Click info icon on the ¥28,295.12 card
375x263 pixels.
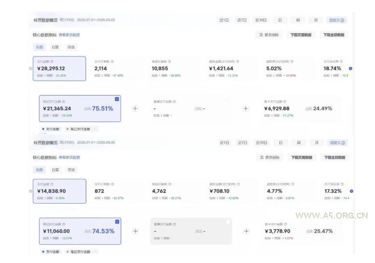pyautogui.click(x=52, y=62)
